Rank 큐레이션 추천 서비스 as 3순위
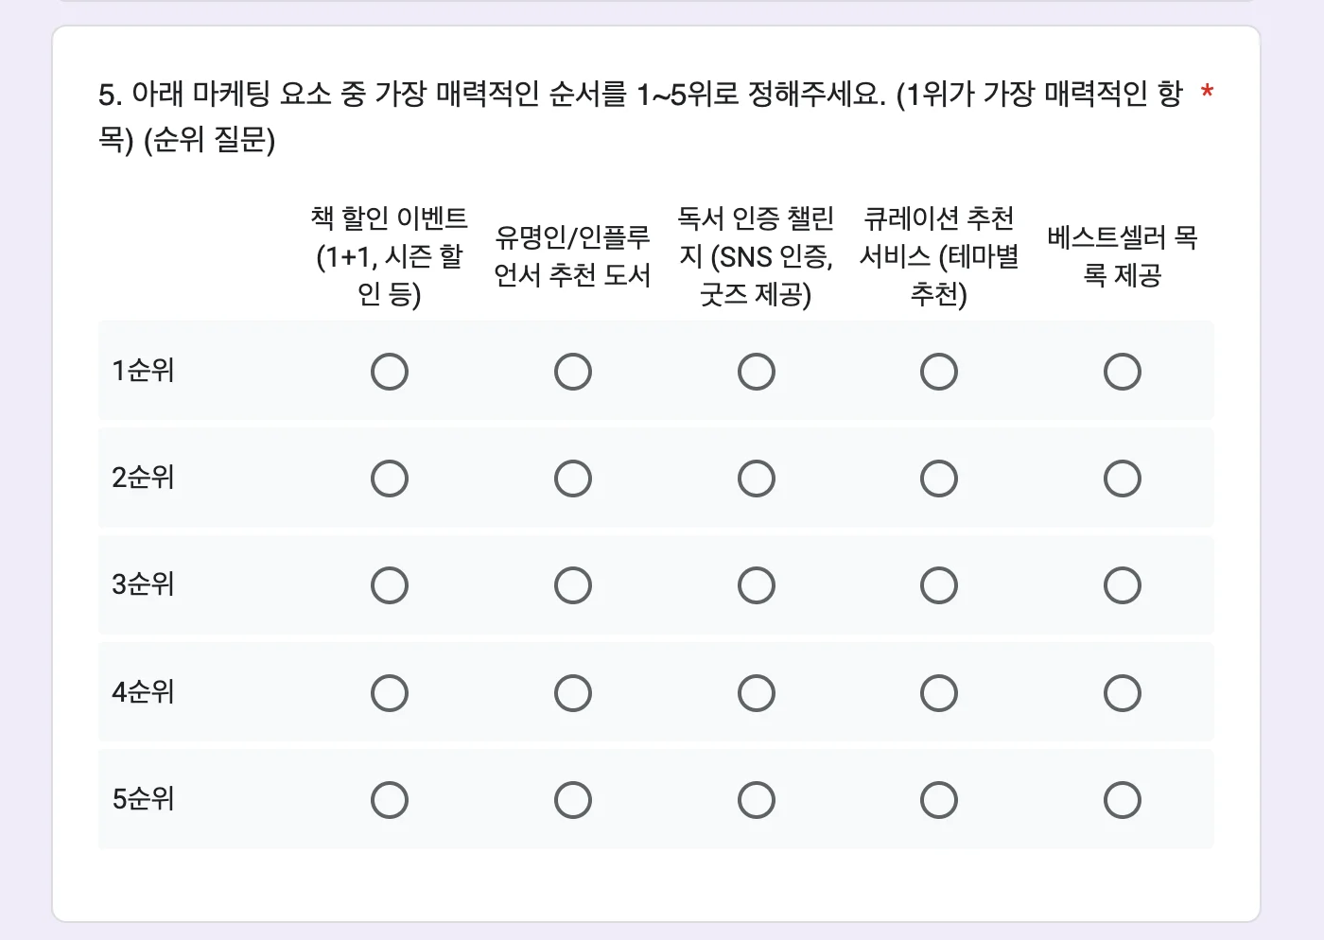 tap(938, 584)
